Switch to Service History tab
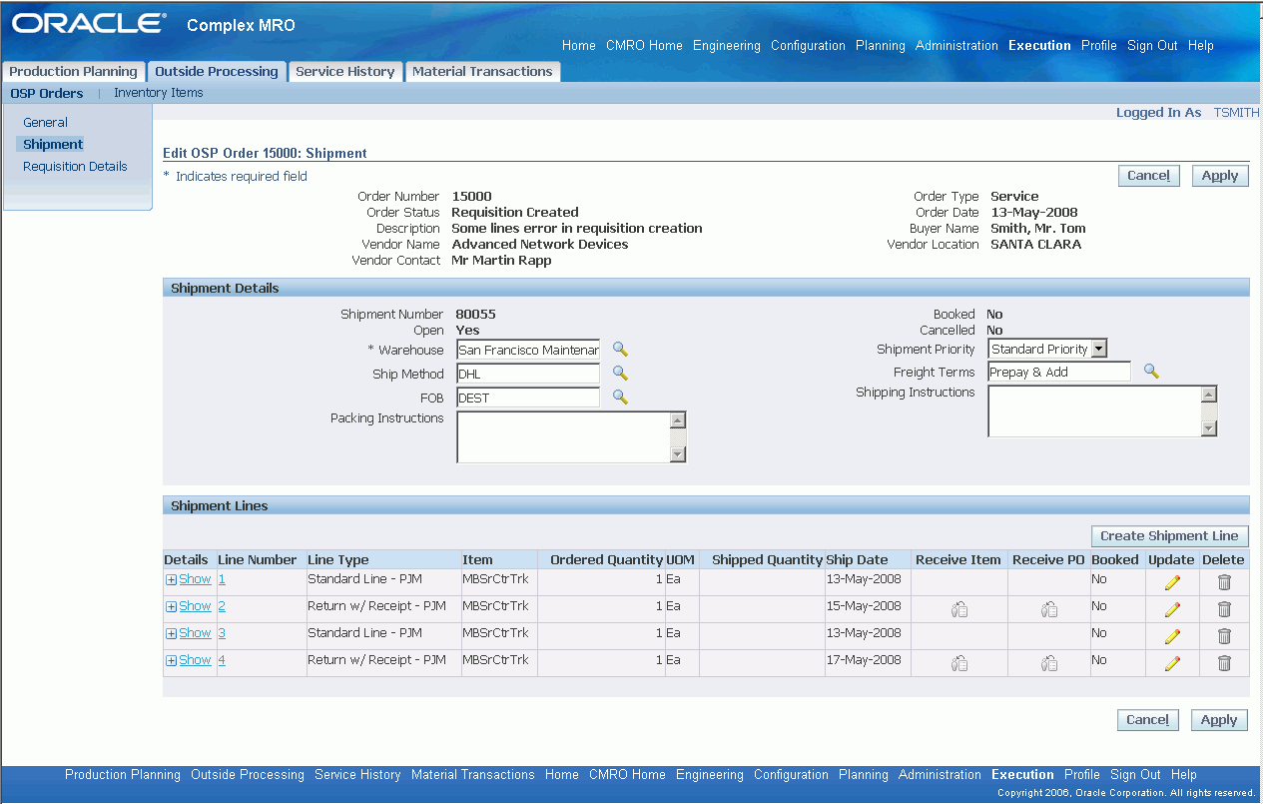The width and height of the screenshot is (1263, 804). pyautogui.click(x=345, y=72)
